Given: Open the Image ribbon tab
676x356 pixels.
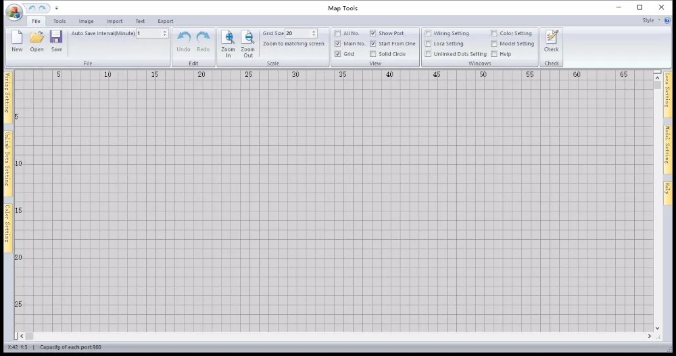Looking at the screenshot, I should [x=87, y=21].
